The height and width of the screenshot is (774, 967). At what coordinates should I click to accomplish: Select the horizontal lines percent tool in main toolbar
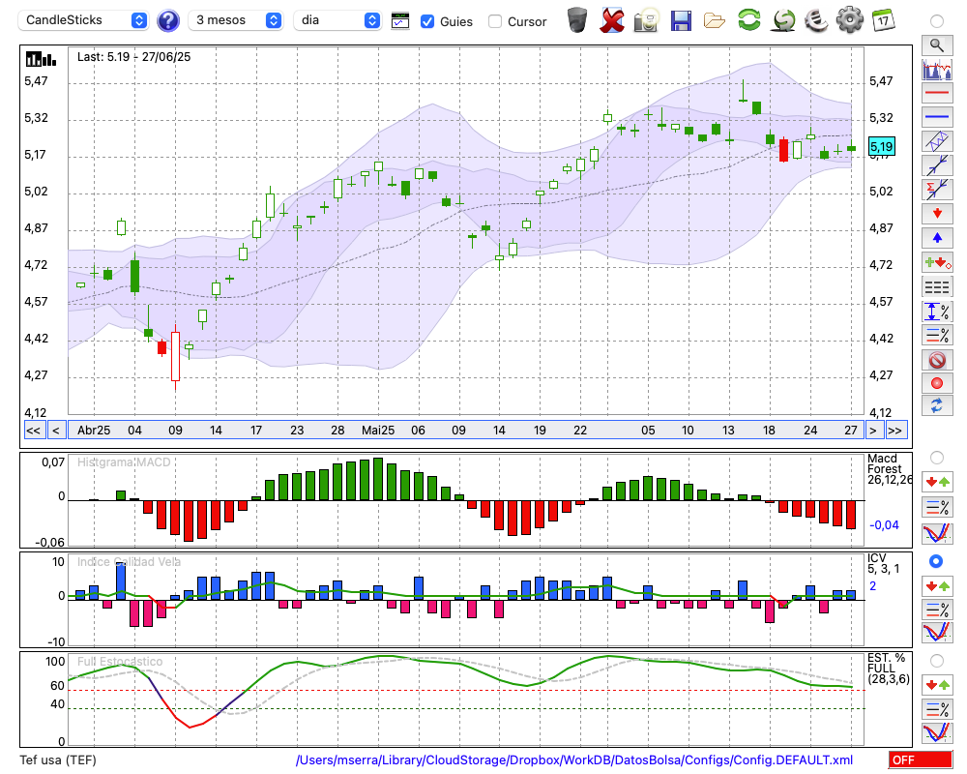coord(937,335)
